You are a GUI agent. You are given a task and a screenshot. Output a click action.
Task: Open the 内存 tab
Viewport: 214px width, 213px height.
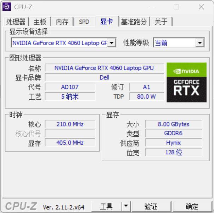(62, 22)
